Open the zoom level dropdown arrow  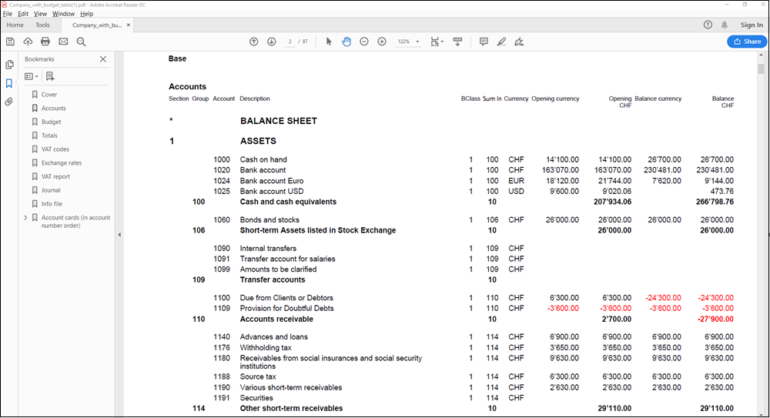coord(418,42)
